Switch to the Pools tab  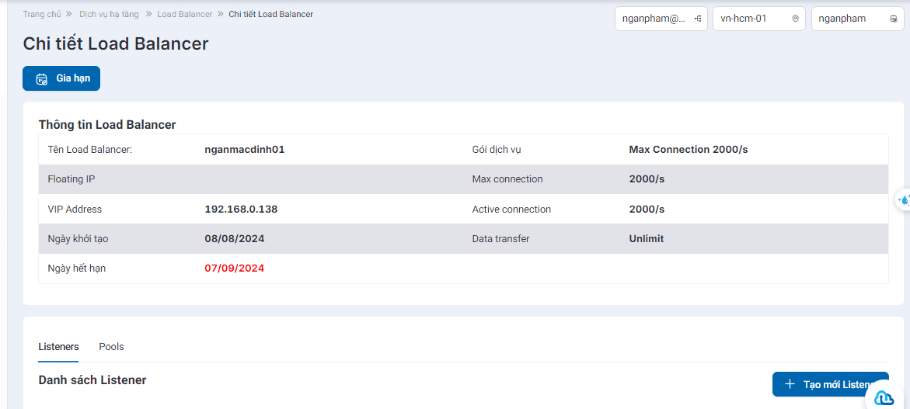click(111, 346)
